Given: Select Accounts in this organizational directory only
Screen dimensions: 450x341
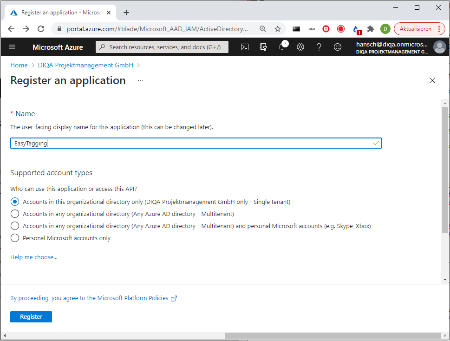Looking at the screenshot, I should [x=15, y=202].
